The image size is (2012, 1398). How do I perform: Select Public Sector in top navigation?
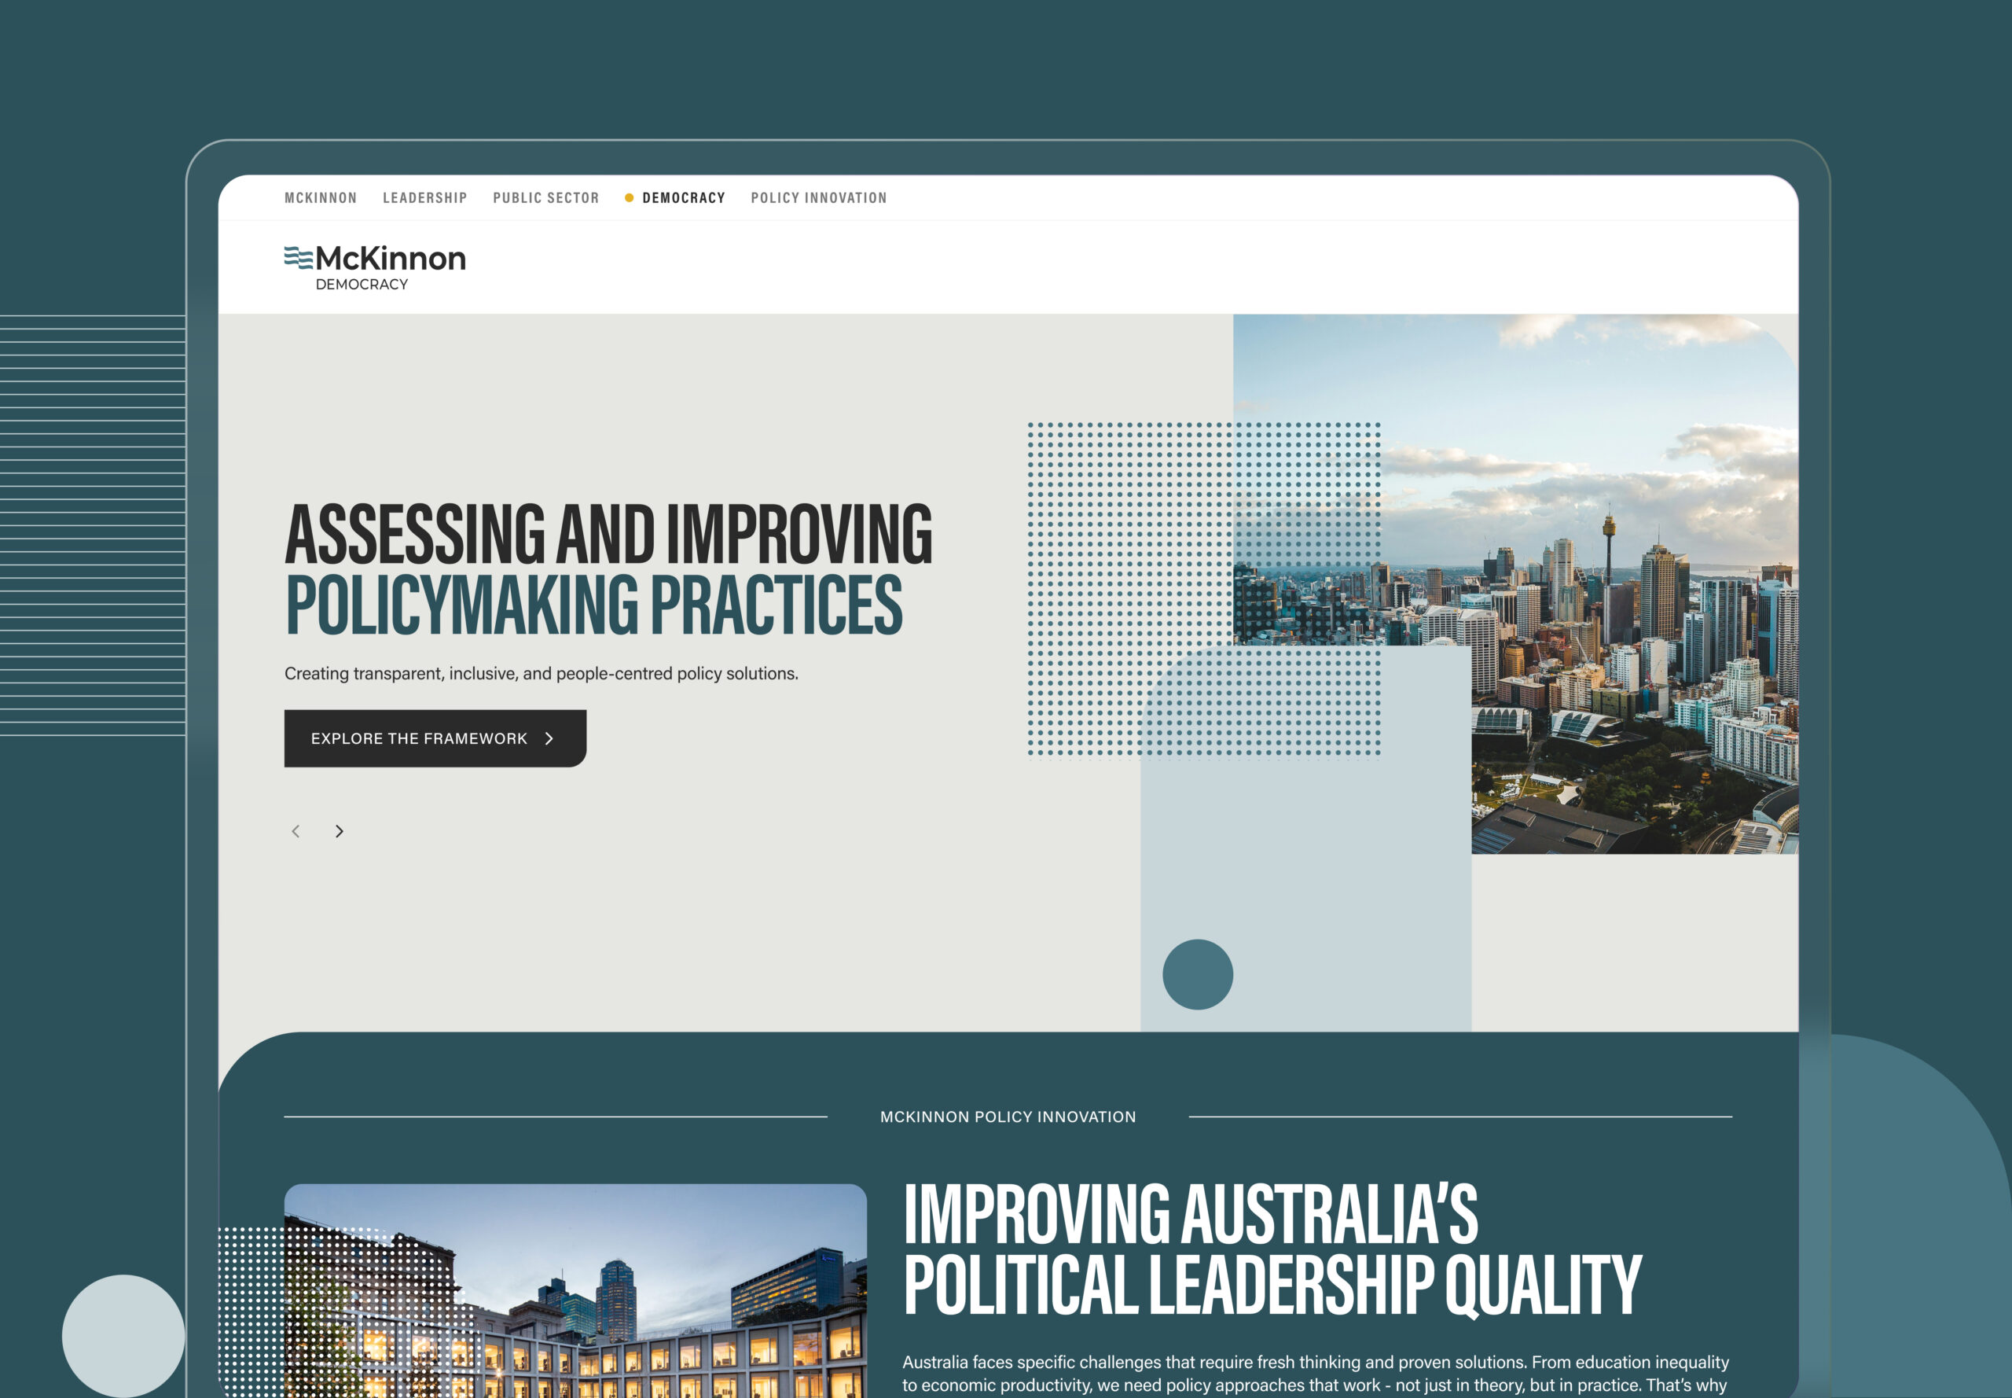(545, 198)
